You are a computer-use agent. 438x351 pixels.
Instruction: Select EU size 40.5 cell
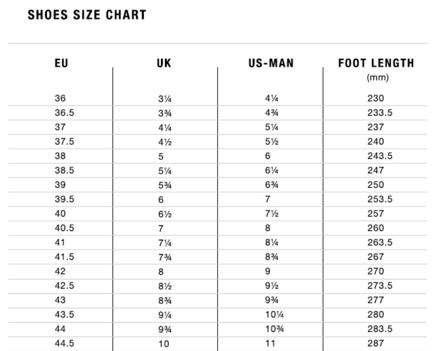click(64, 228)
